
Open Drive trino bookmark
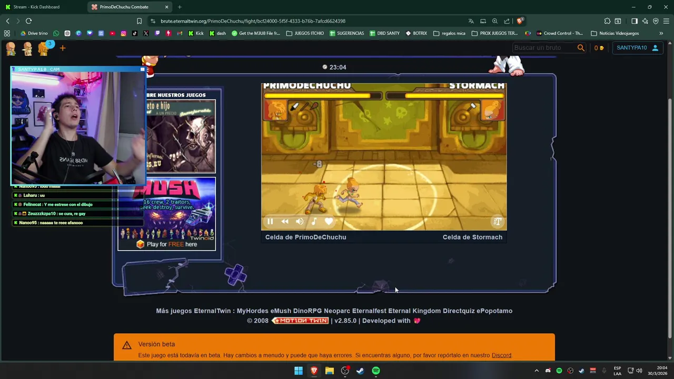(34, 33)
